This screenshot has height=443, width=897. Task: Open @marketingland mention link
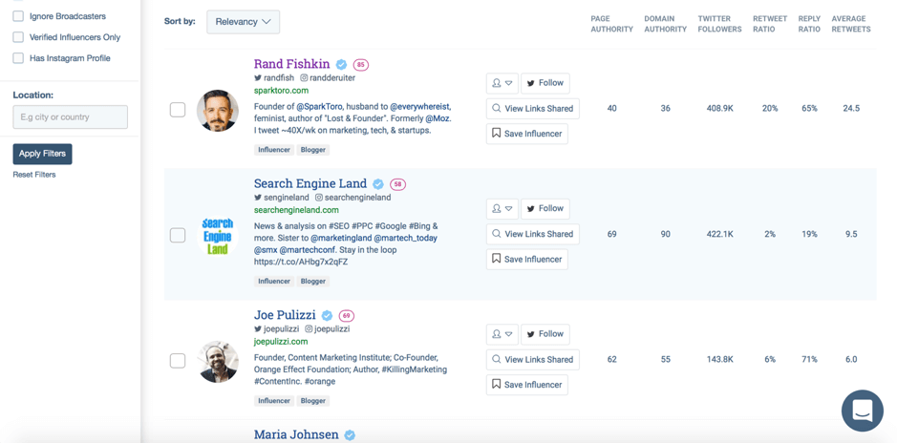coord(340,238)
